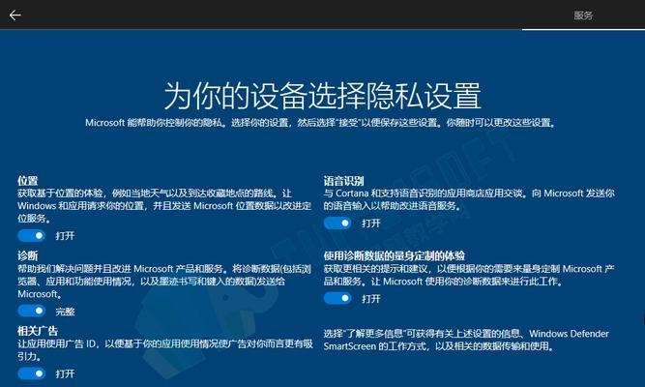Click the 打开 label under 量身定制的体验
This screenshot has height=387, width=645.
click(x=371, y=299)
